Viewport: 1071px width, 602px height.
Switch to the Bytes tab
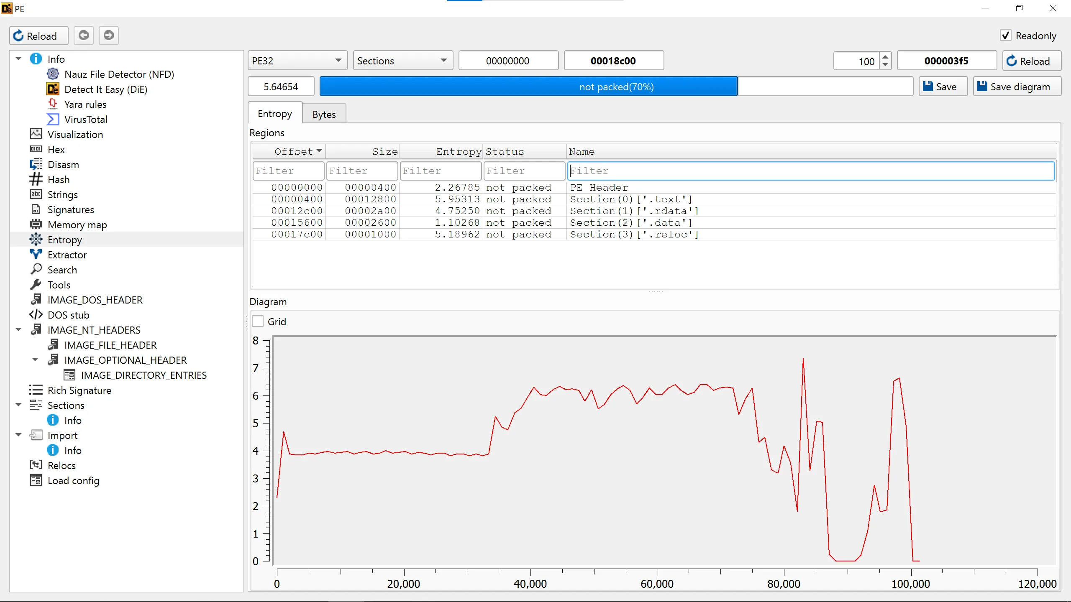coord(324,114)
